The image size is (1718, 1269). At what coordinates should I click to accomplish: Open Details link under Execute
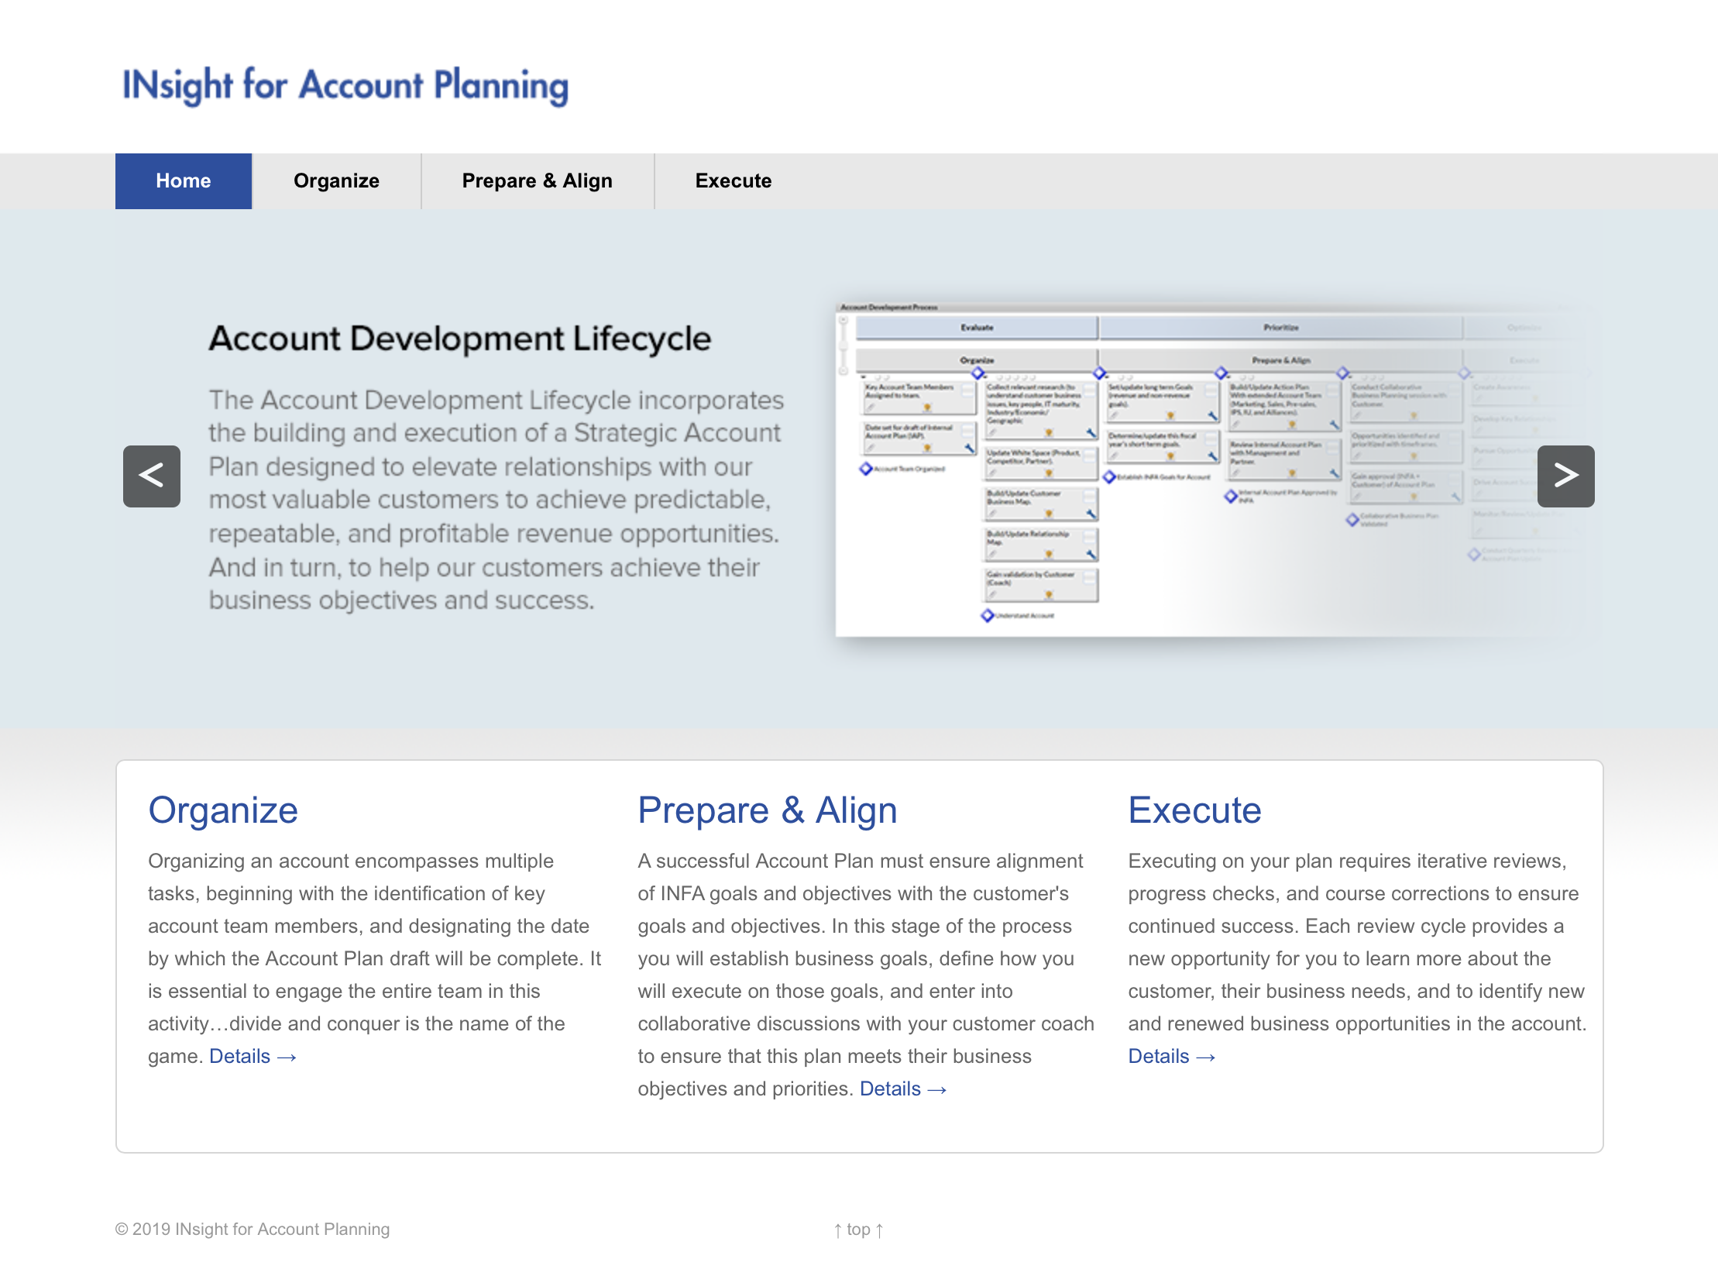point(1171,1056)
